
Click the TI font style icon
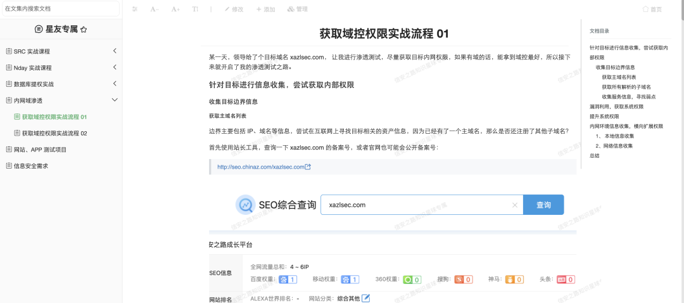(195, 9)
